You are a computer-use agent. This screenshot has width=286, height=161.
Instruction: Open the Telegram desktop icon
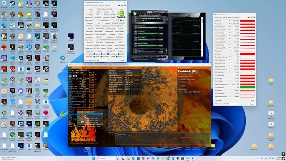63,58
